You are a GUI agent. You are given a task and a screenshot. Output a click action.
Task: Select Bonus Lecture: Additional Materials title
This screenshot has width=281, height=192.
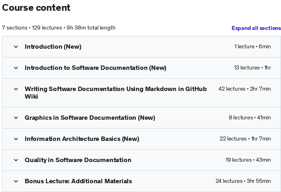point(78,181)
